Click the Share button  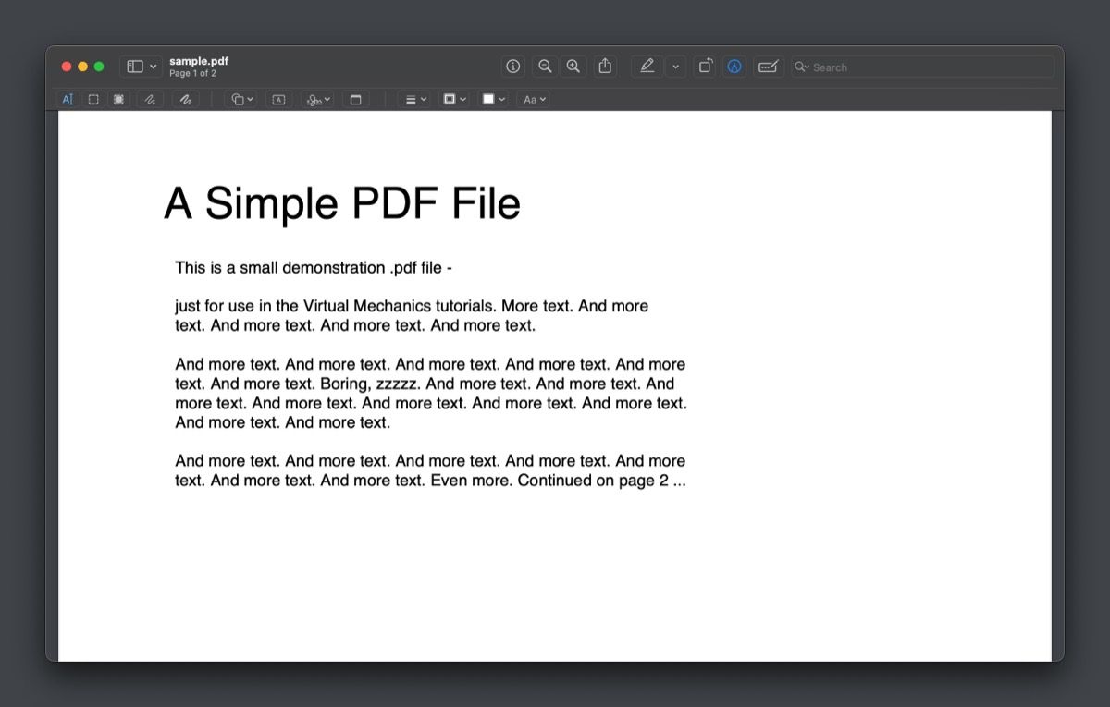pos(605,66)
